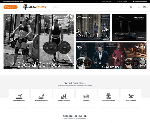Click the search magnifier icon
This screenshot has width=150, height=123.
point(131,7)
